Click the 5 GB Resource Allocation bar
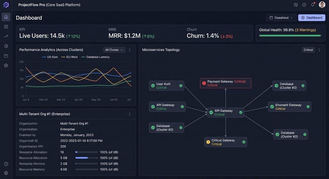 87,158
